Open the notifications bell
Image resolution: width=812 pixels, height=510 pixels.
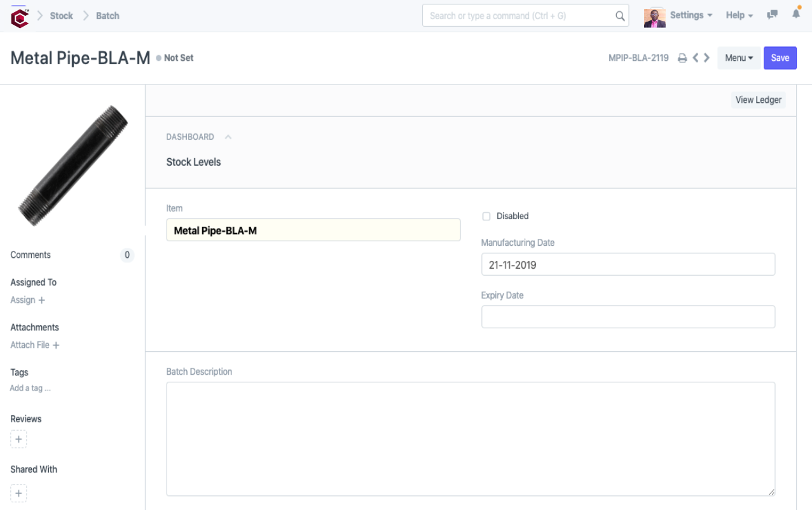(x=796, y=14)
